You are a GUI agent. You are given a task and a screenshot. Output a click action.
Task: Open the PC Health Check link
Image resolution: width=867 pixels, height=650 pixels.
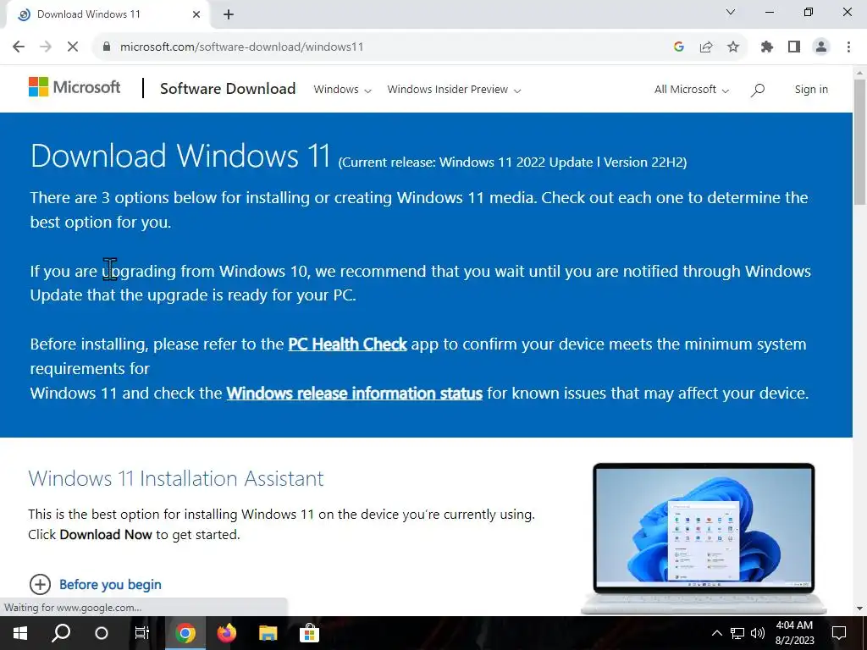(347, 344)
